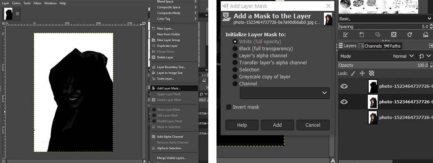The image size is (433, 163).
Task: Hide the top black silhouette layer
Action: pos(344,86)
